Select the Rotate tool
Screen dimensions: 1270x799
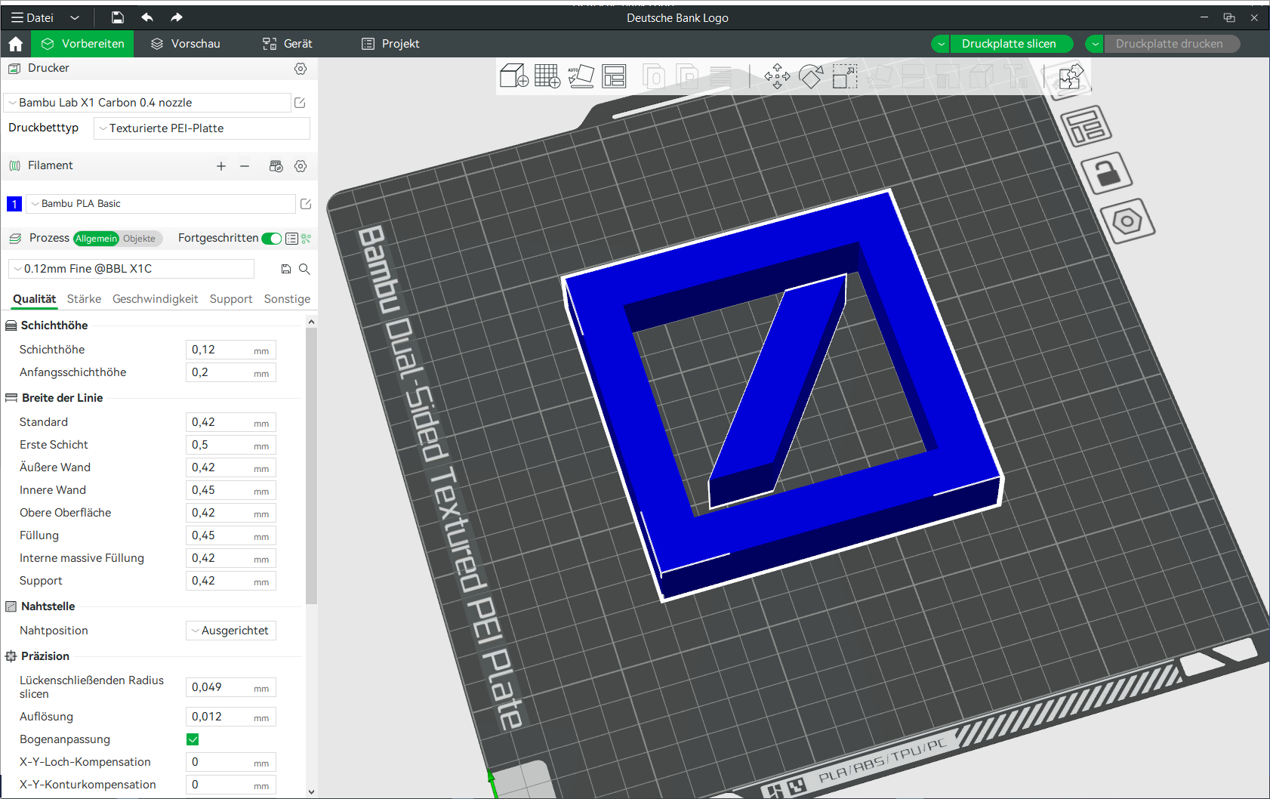tap(811, 76)
